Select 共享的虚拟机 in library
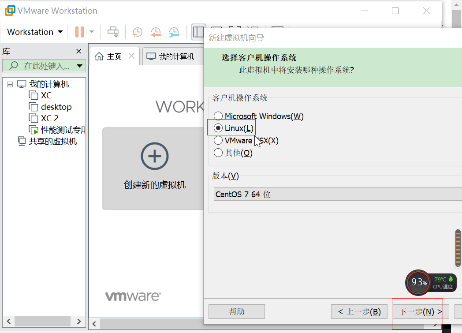Image resolution: width=462 pixels, height=333 pixels. [53, 142]
